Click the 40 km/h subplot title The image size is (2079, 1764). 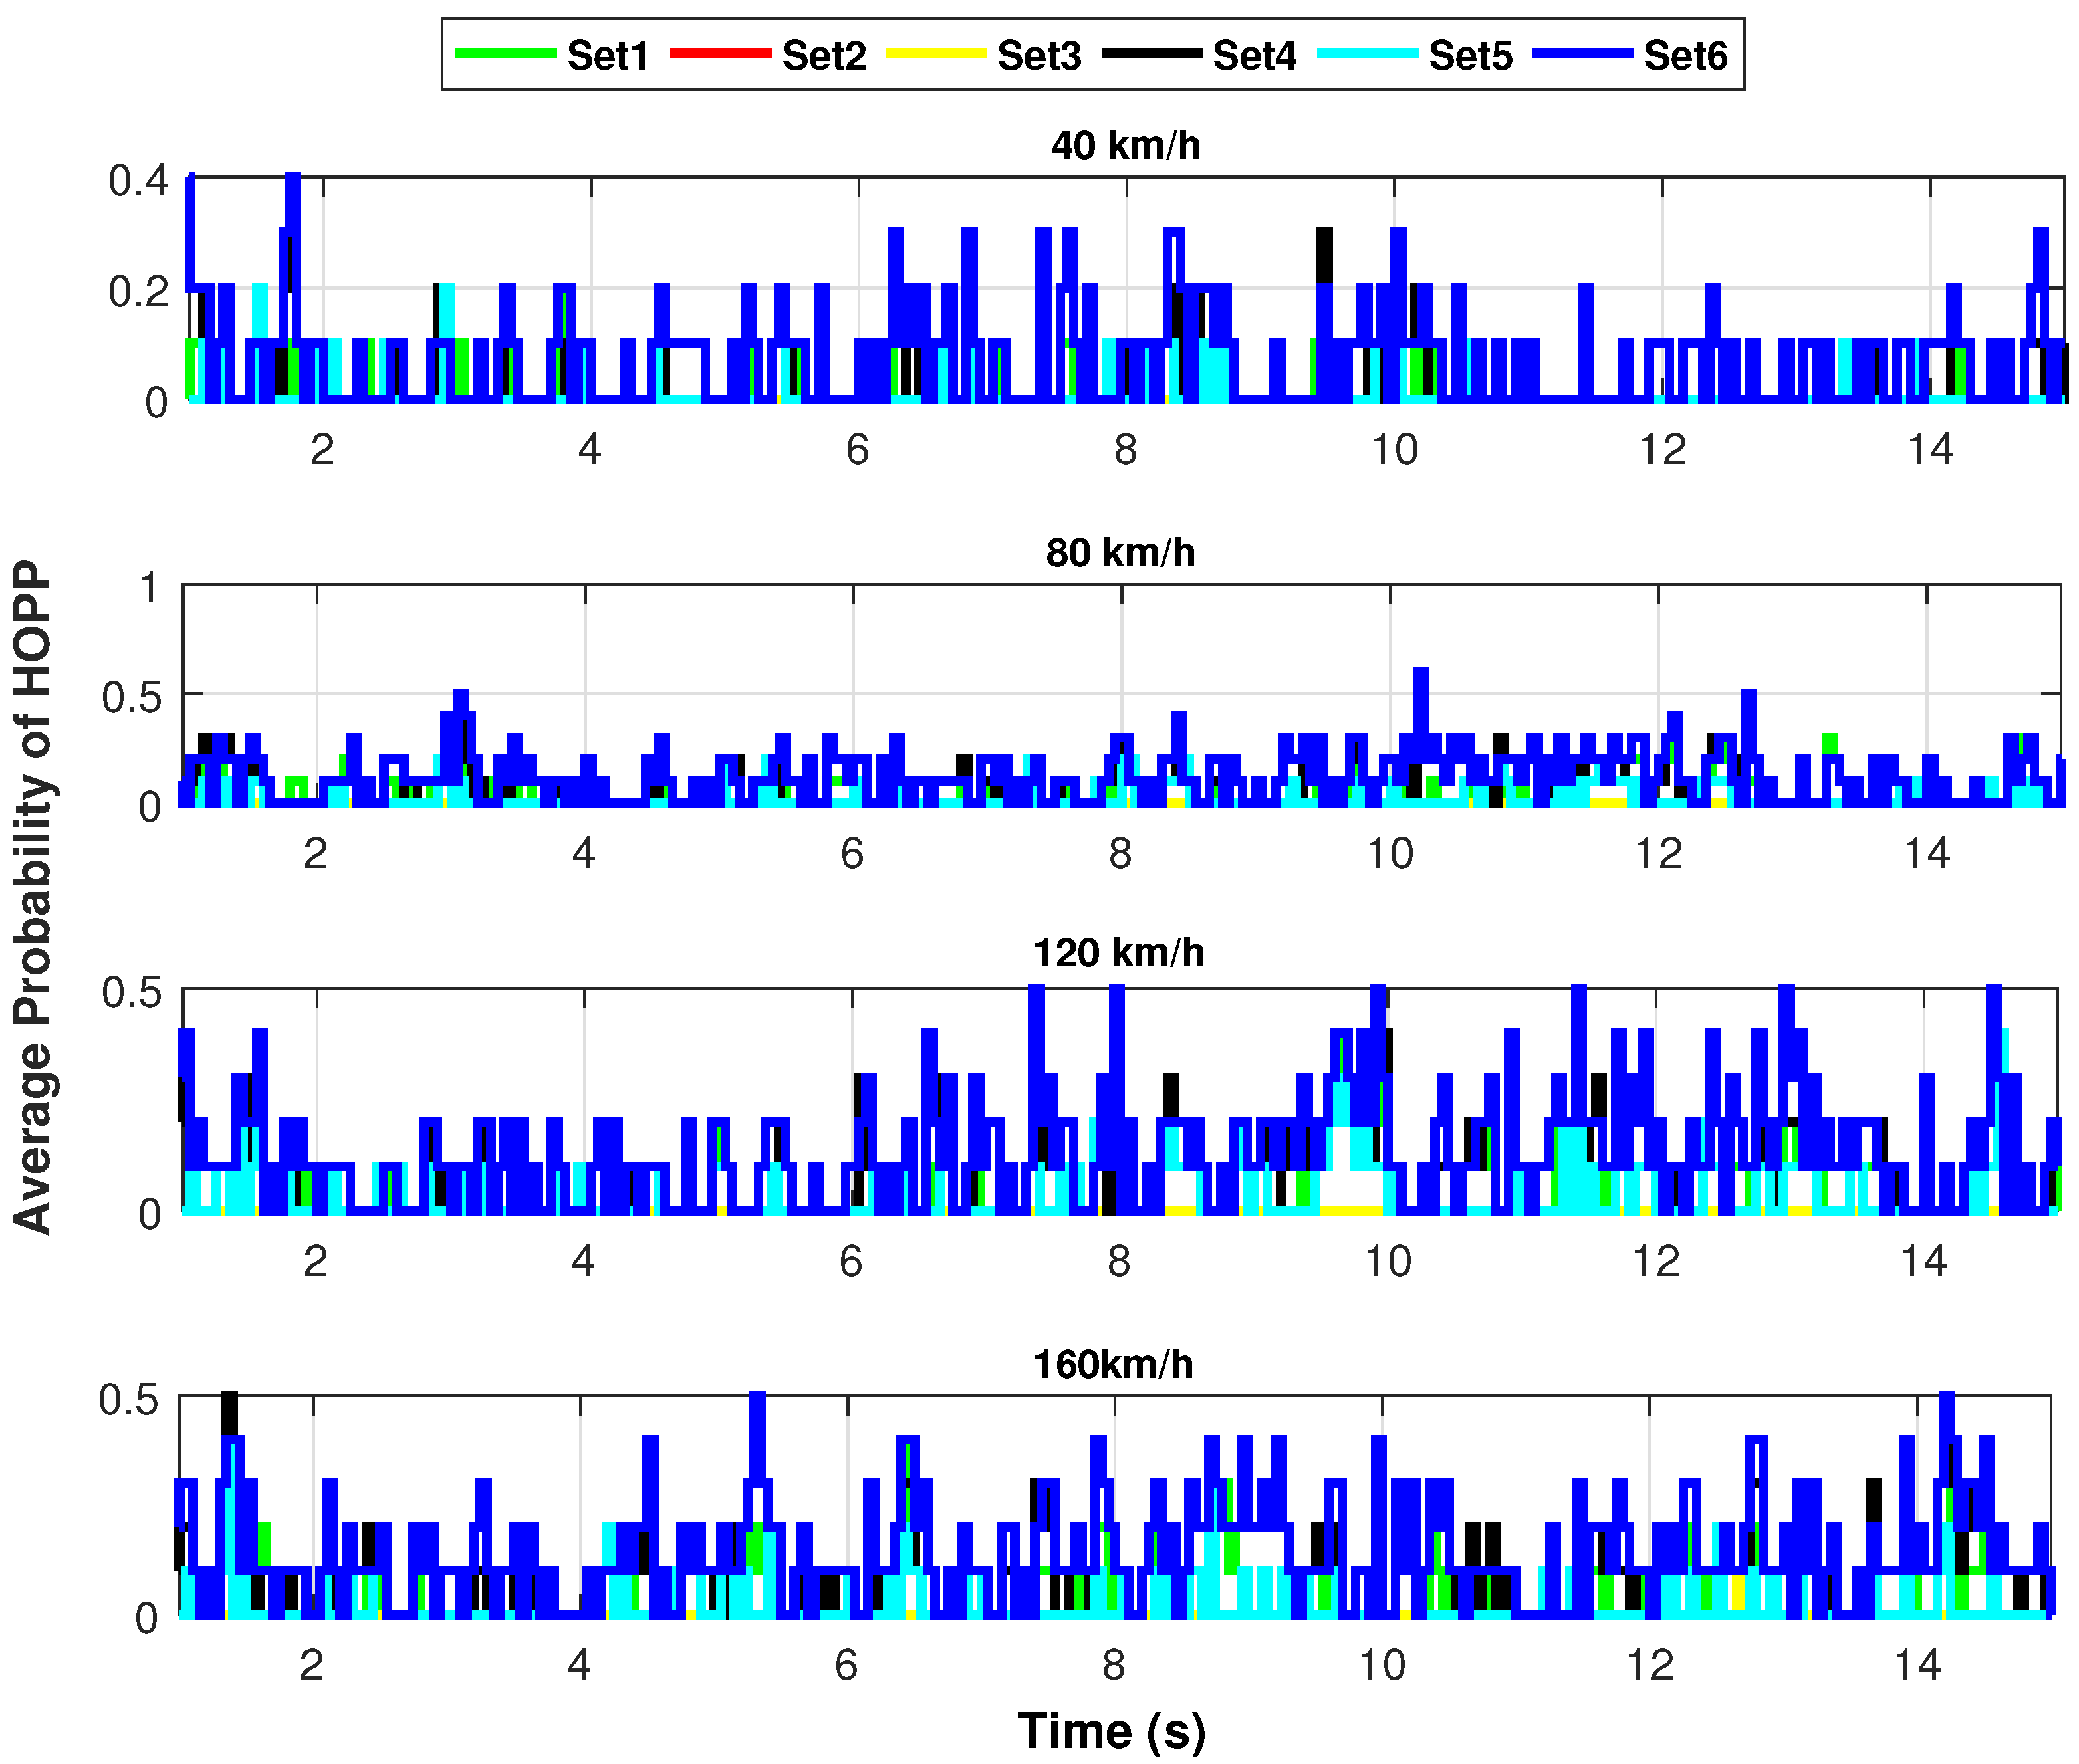point(1126,146)
